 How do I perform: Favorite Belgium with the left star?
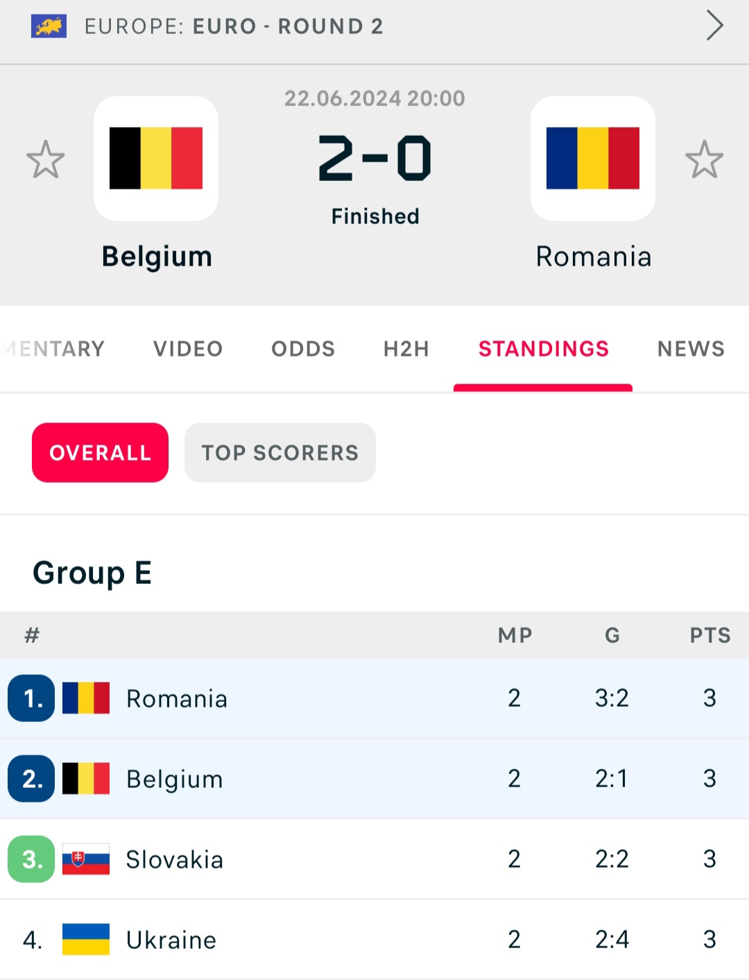(x=46, y=160)
